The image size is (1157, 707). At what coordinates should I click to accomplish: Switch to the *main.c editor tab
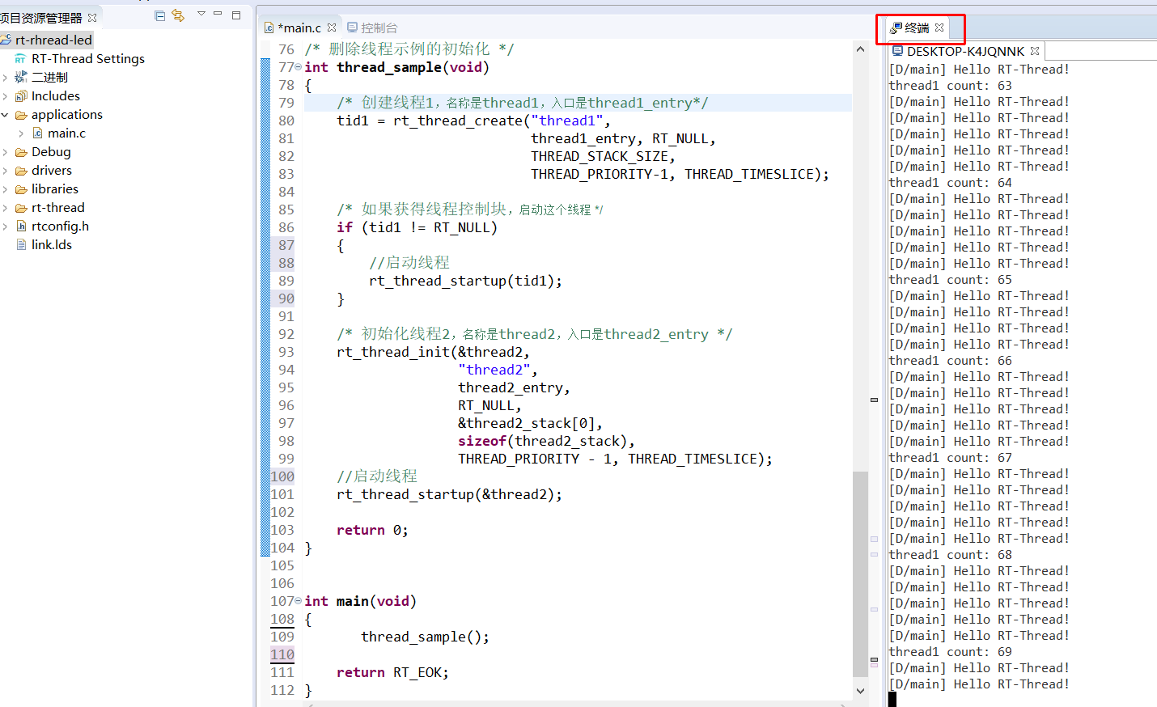[299, 28]
